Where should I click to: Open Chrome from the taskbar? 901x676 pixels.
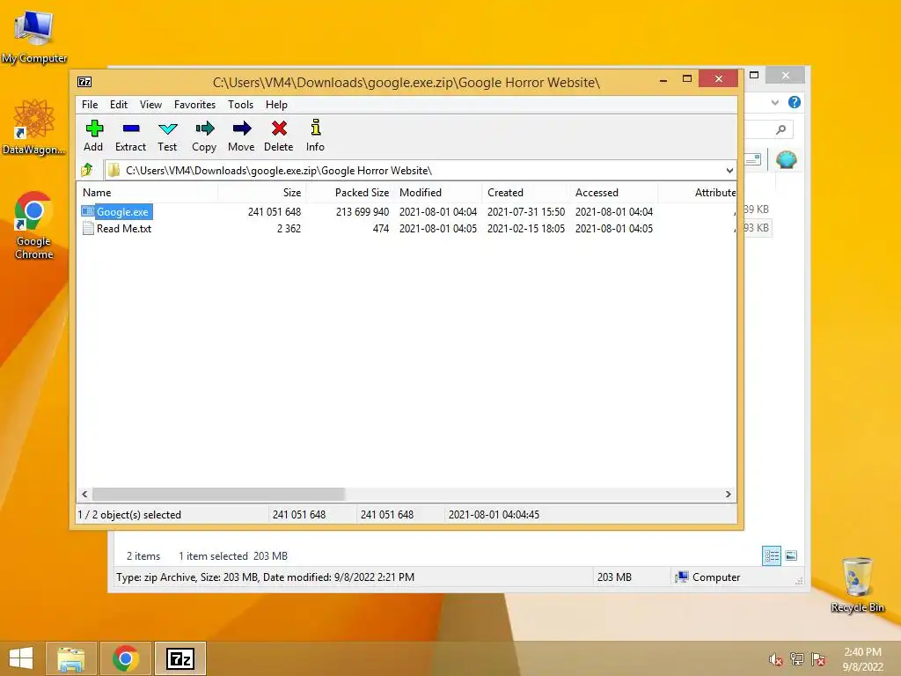(126, 658)
